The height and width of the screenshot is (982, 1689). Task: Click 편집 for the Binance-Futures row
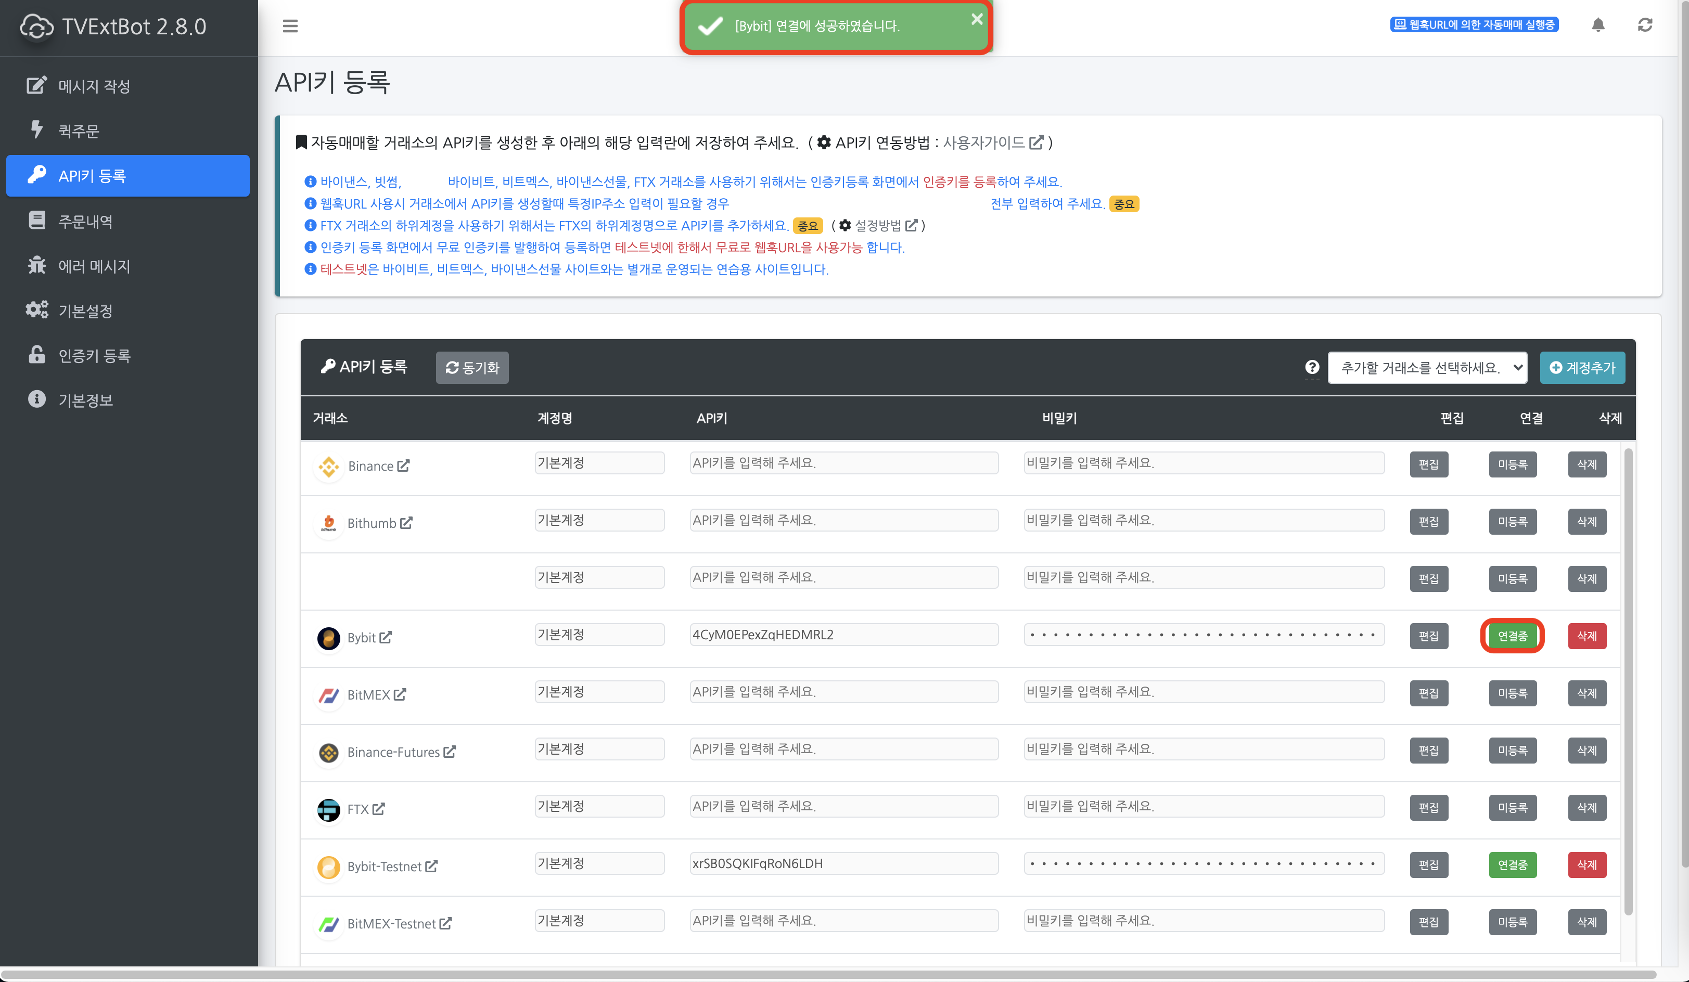(1429, 750)
